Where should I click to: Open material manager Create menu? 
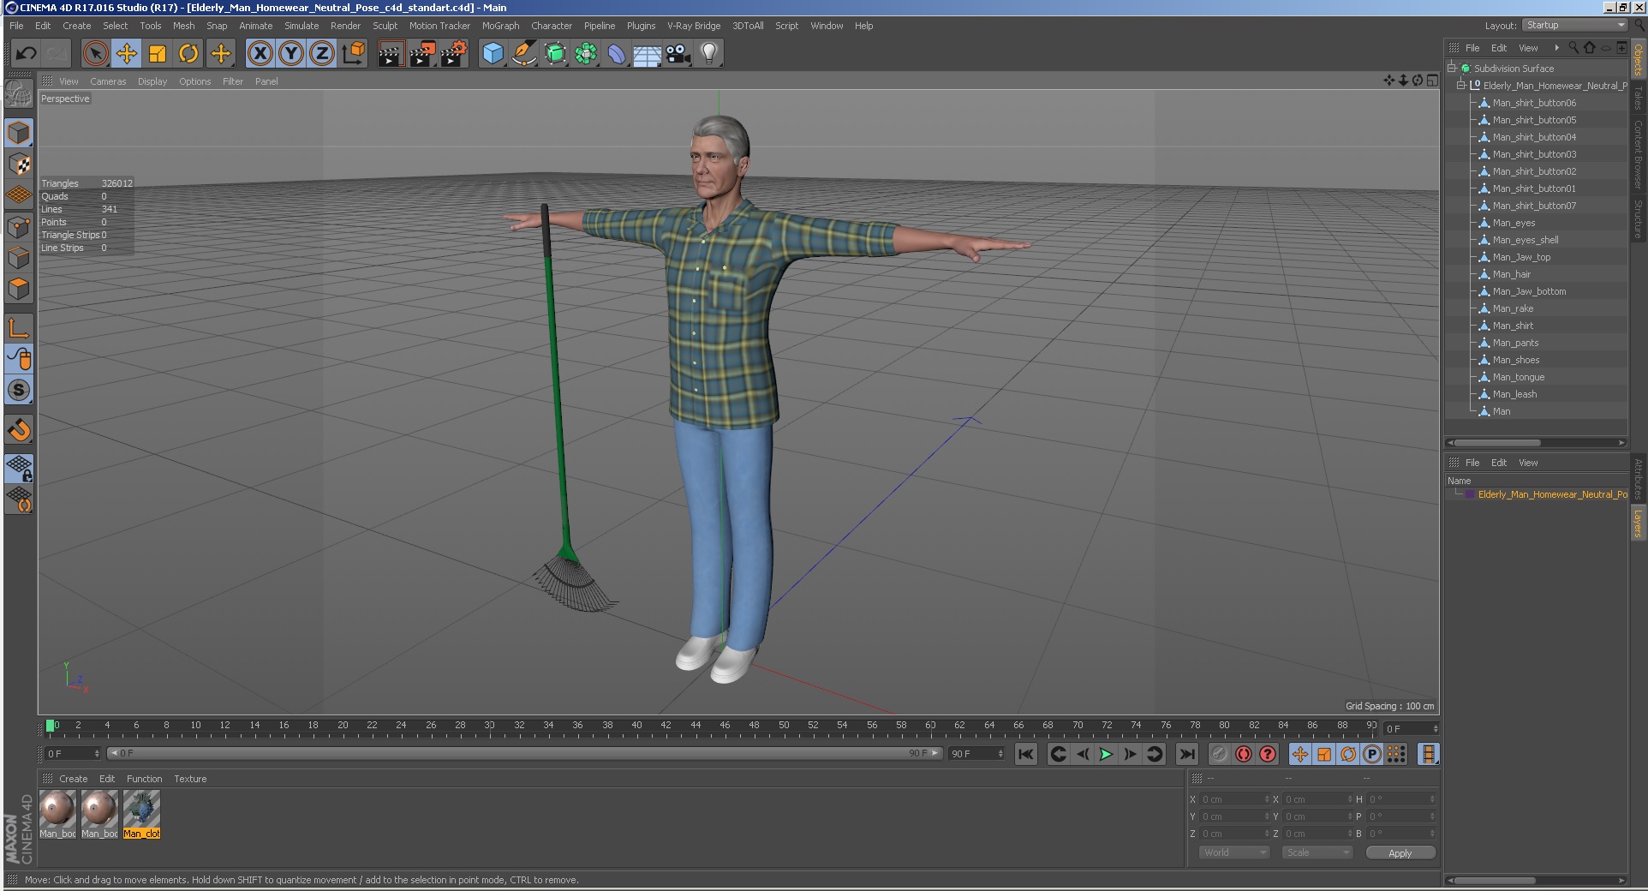[x=73, y=779]
